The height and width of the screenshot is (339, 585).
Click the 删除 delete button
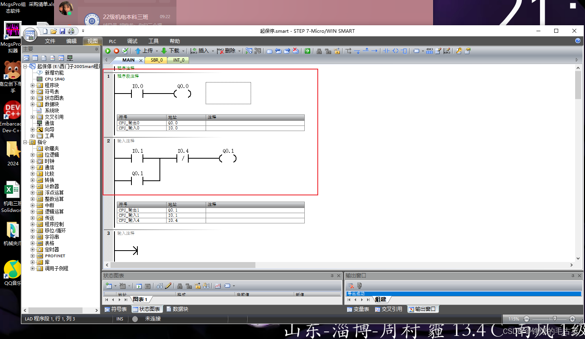pyautogui.click(x=226, y=51)
